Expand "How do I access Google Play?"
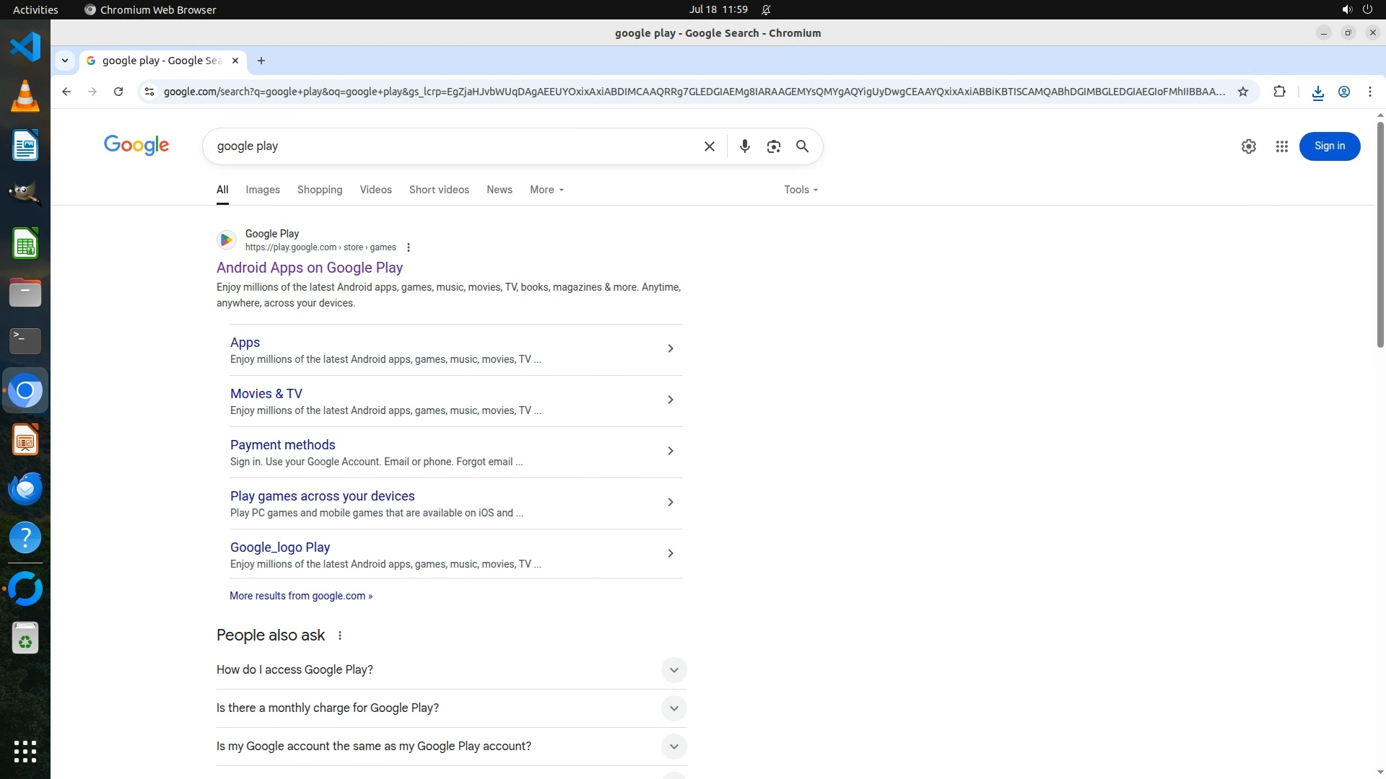This screenshot has width=1386, height=779. (673, 670)
